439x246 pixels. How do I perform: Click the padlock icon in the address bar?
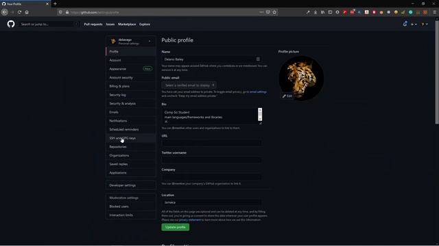click(67, 12)
